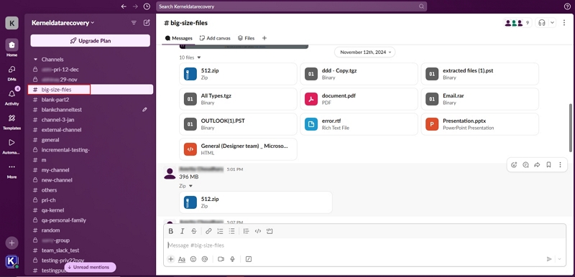The width and height of the screenshot is (575, 277).
Task: Bookmark the 396 MB message for later
Action: (x=548, y=164)
